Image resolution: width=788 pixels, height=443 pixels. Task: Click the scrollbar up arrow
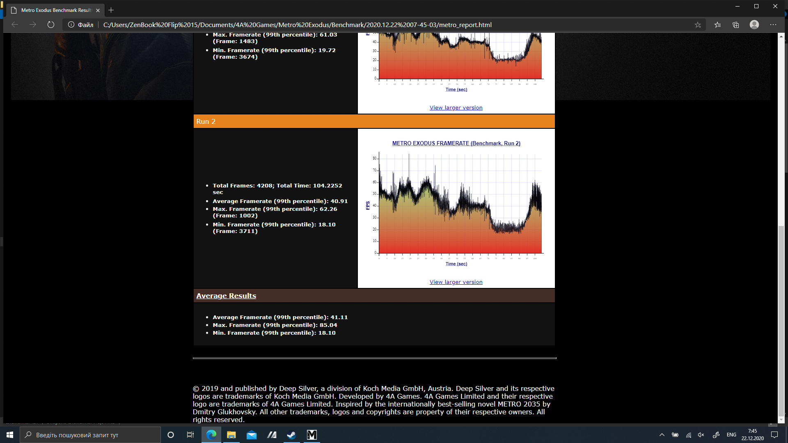[x=781, y=37]
